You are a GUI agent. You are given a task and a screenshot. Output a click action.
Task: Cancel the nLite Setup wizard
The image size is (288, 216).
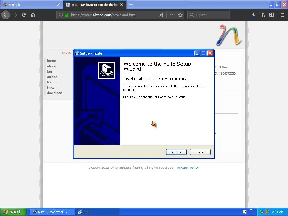pyautogui.click(x=200, y=152)
